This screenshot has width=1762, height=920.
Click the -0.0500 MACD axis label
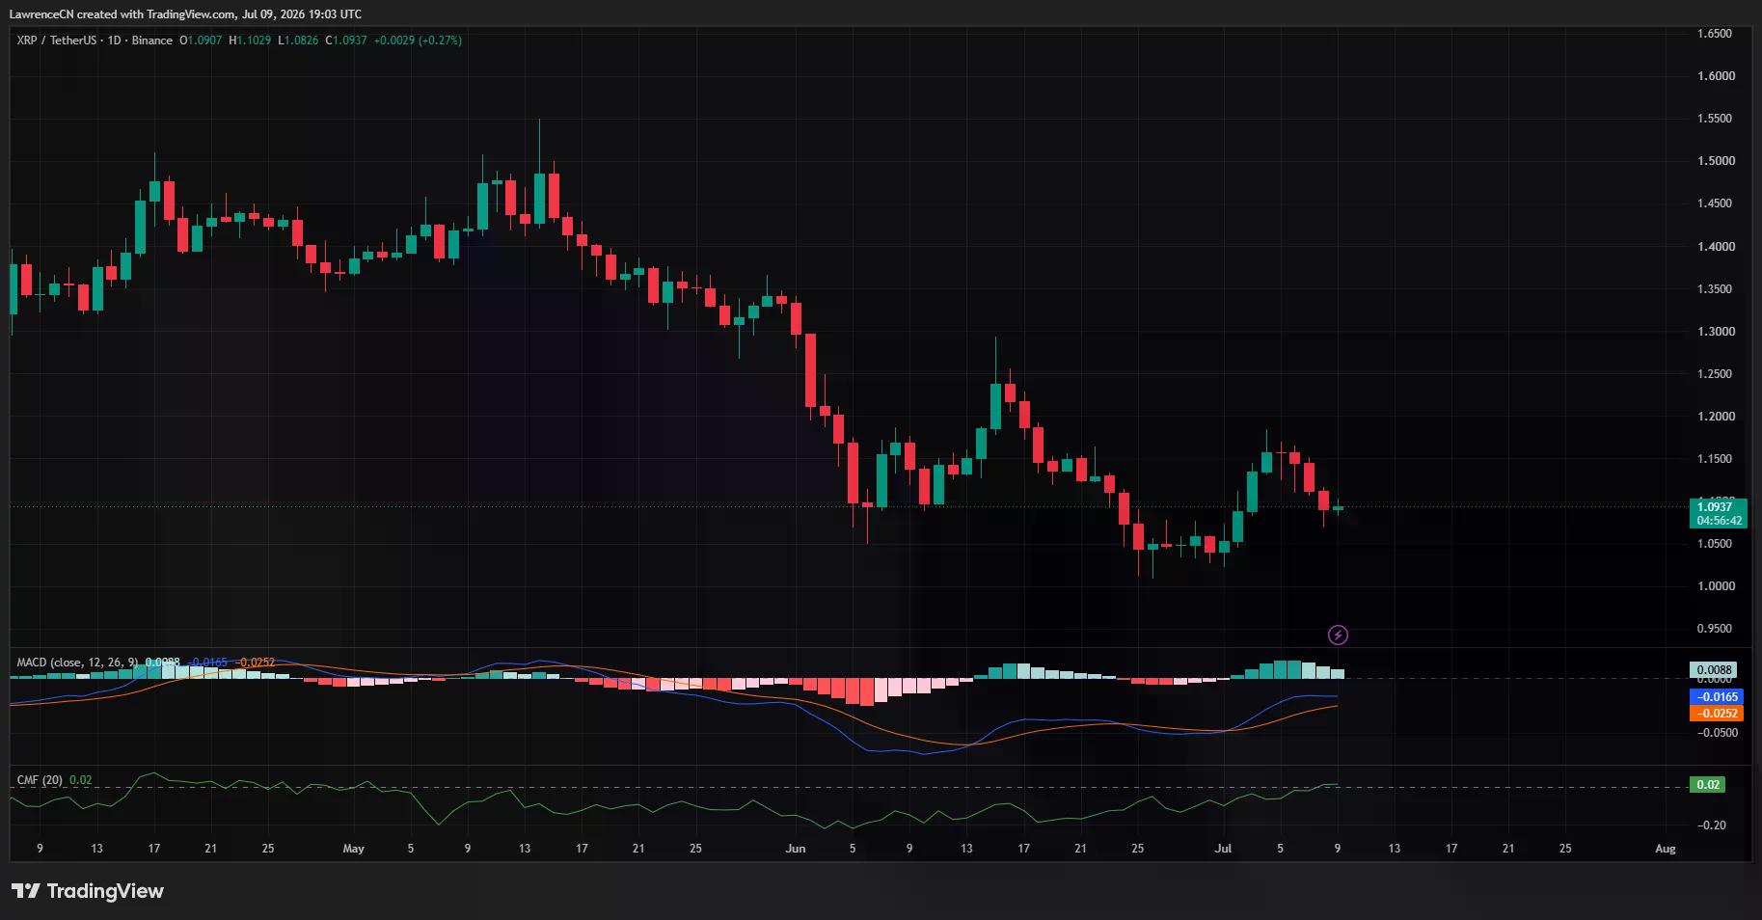coord(1717,733)
